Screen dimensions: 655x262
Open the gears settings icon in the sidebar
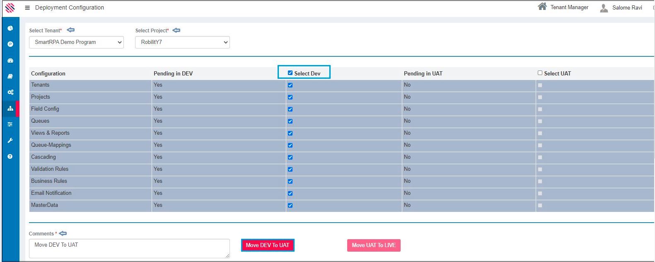click(10, 92)
